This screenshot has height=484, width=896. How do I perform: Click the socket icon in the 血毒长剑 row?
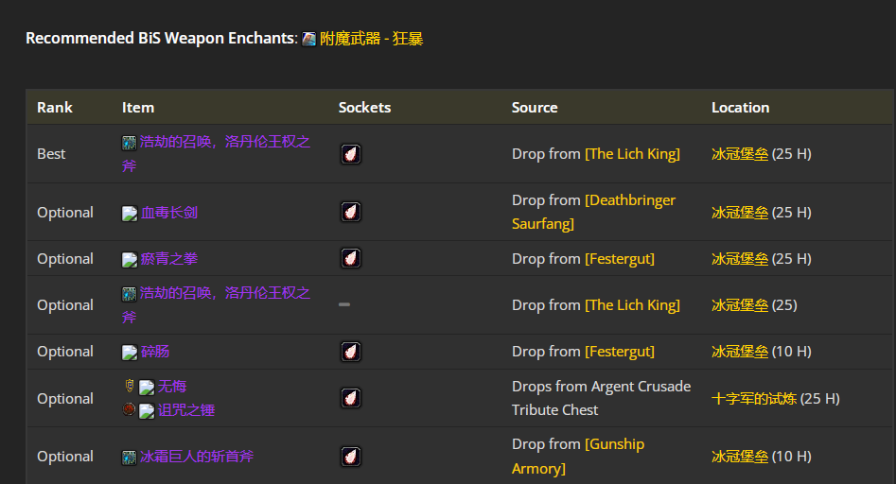(x=351, y=212)
